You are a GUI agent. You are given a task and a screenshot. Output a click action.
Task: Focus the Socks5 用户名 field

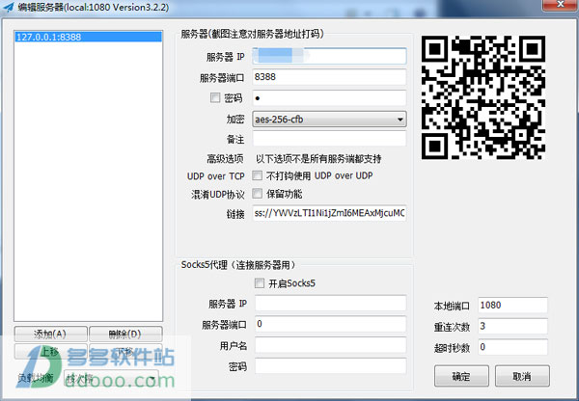click(x=328, y=345)
